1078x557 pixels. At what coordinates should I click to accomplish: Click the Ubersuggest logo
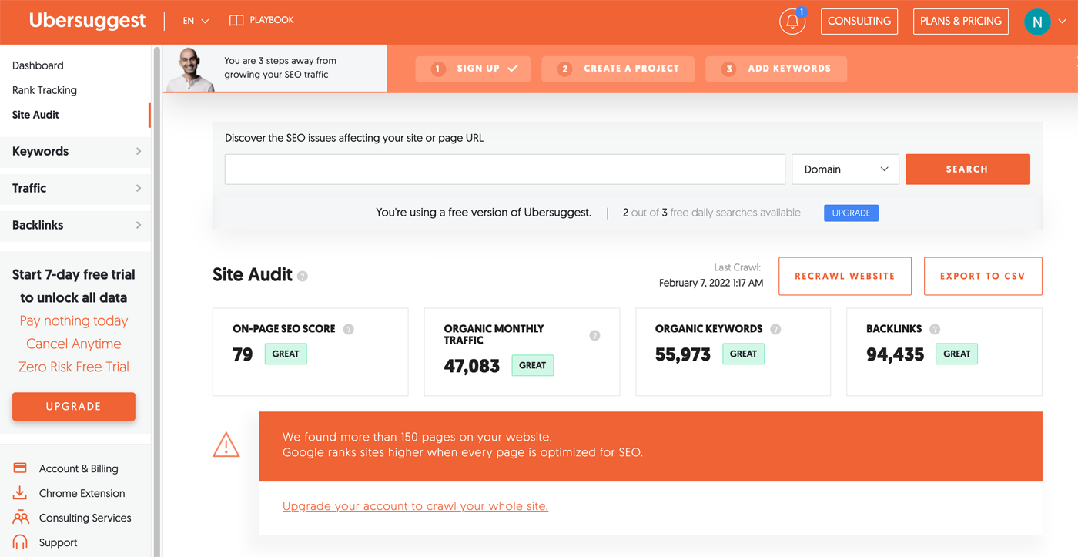pyautogui.click(x=87, y=21)
